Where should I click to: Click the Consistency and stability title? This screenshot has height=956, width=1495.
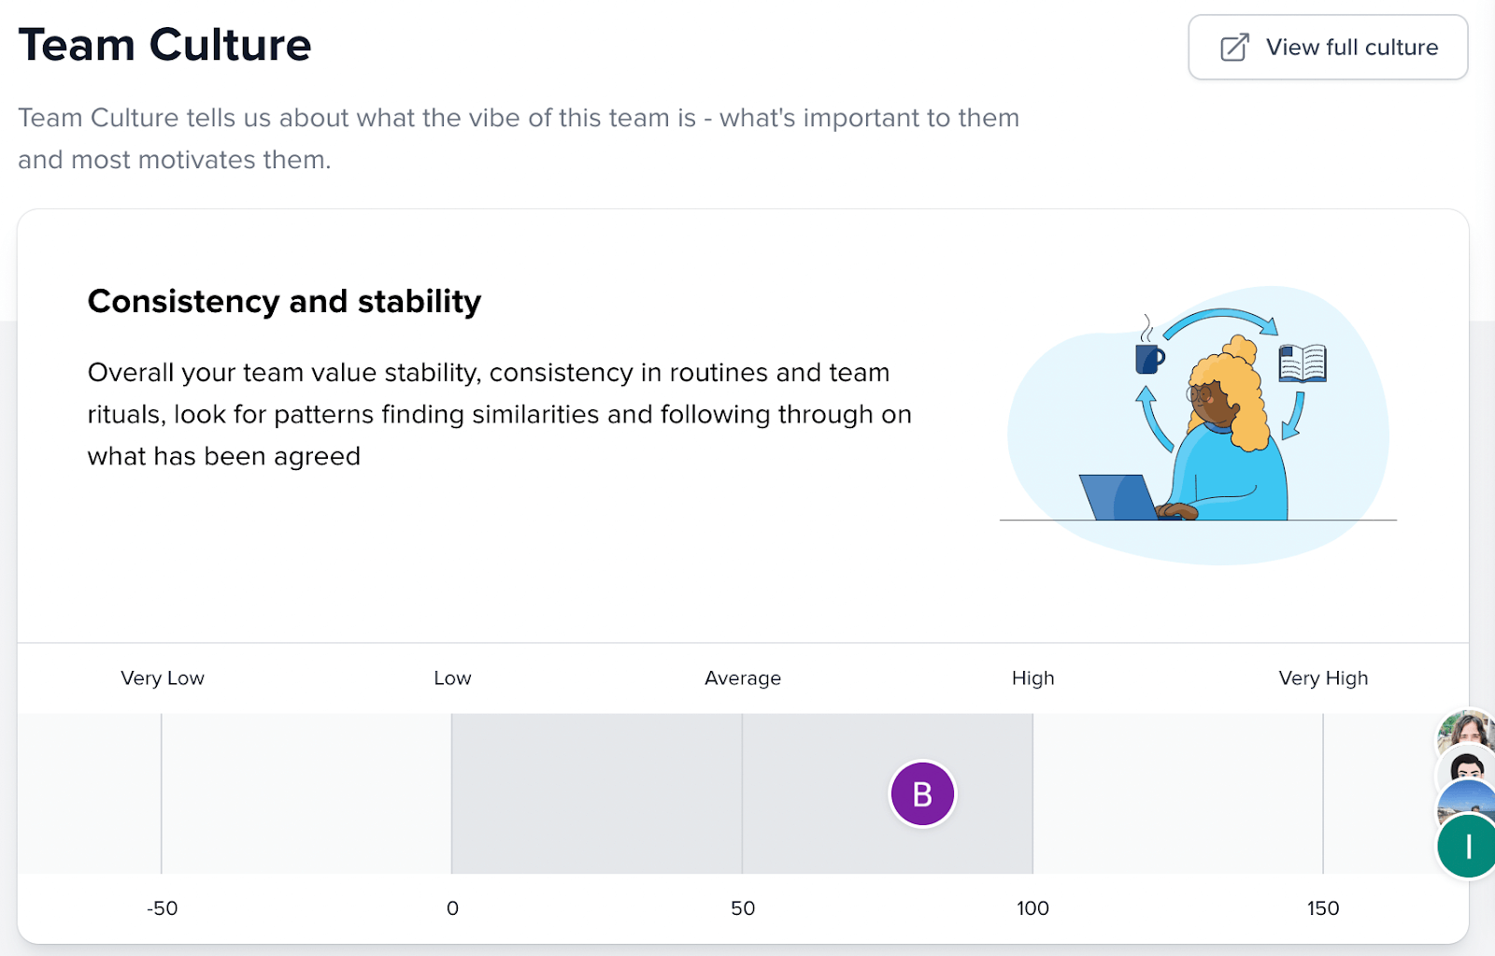tap(284, 302)
